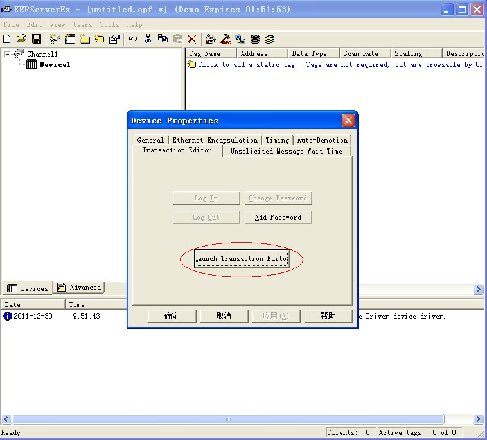This screenshot has width=487, height=440.
Task: Click the New Tag Group toolbar icon
Action: tap(85, 39)
